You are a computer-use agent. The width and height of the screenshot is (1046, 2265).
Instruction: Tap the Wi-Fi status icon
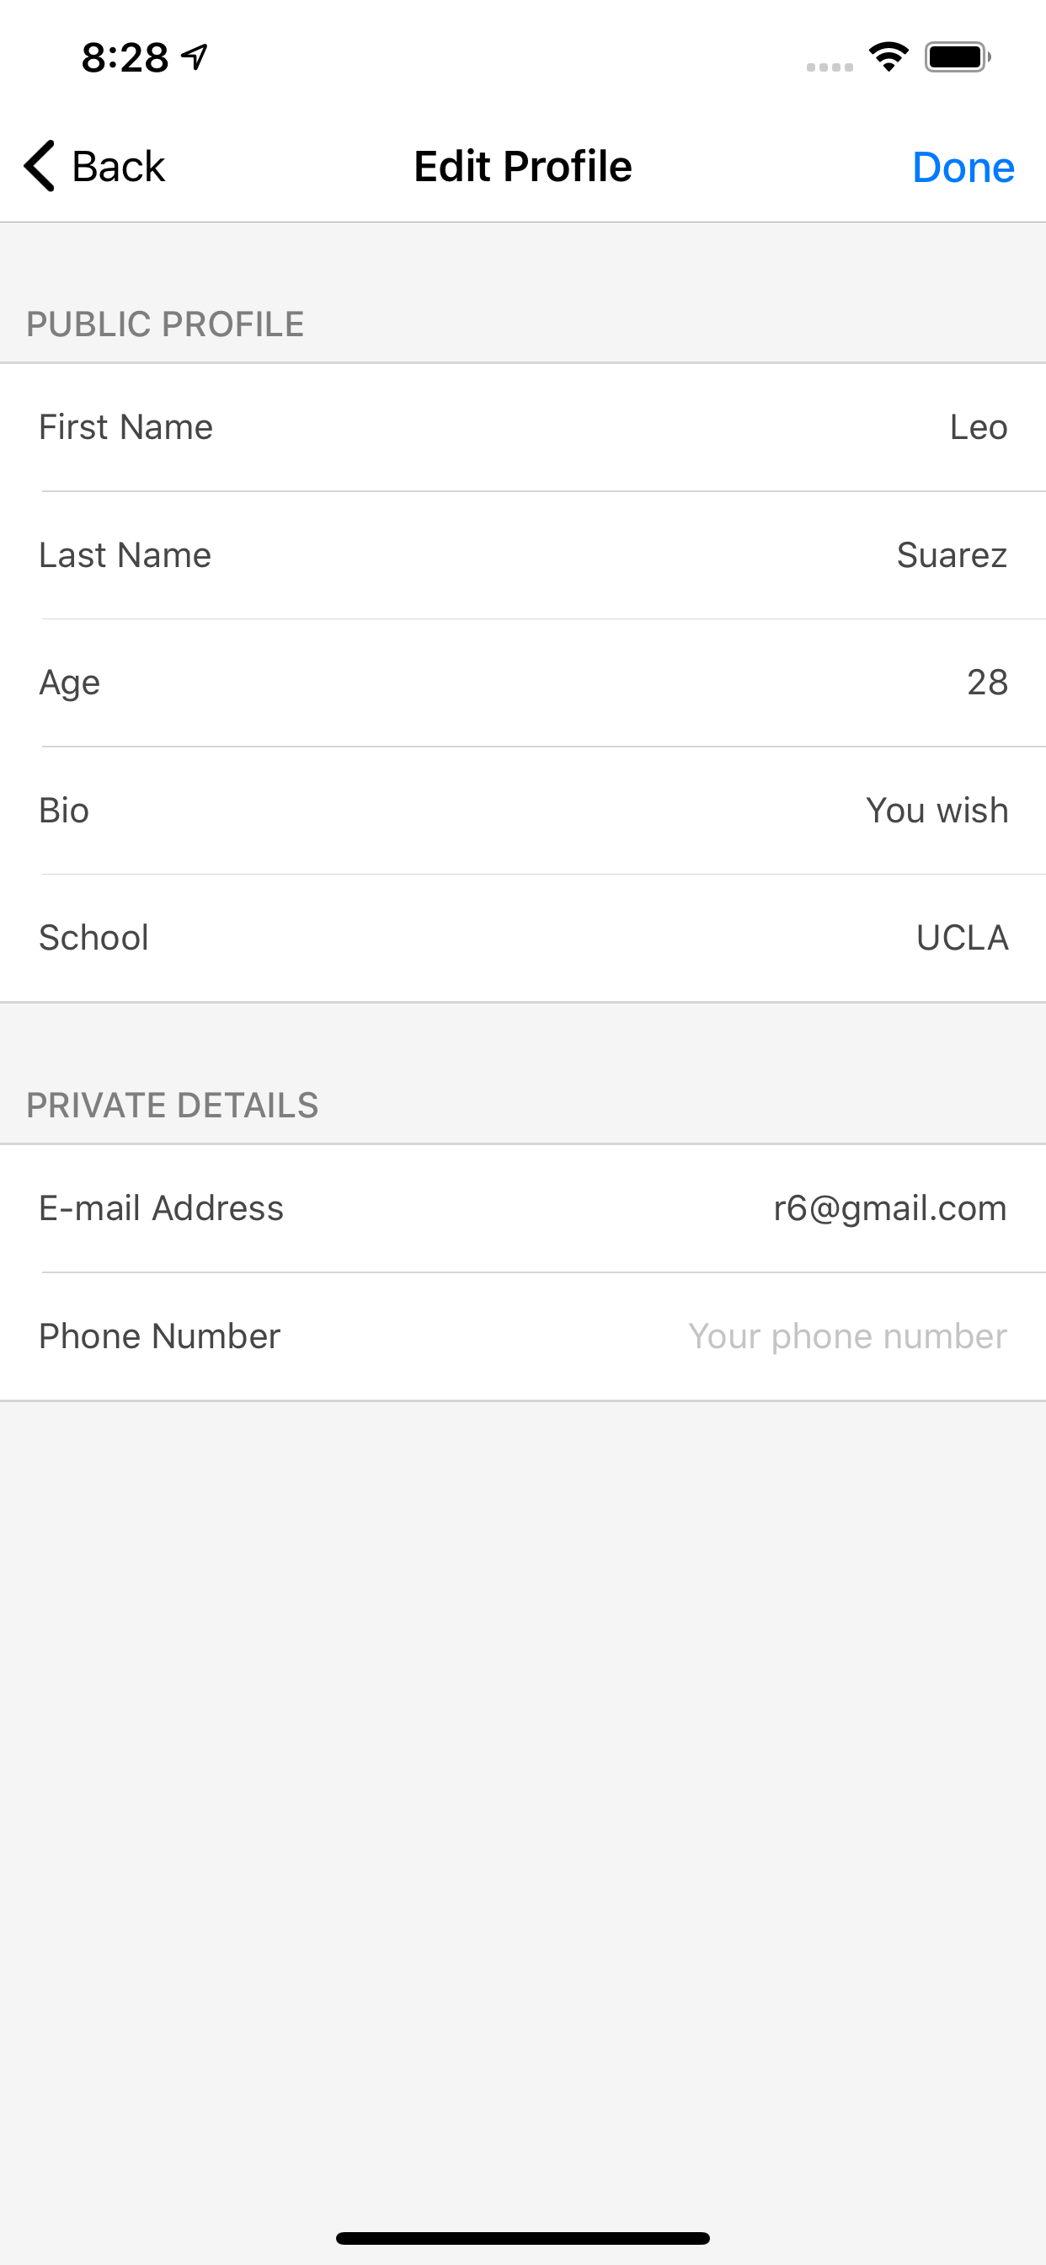pos(888,57)
